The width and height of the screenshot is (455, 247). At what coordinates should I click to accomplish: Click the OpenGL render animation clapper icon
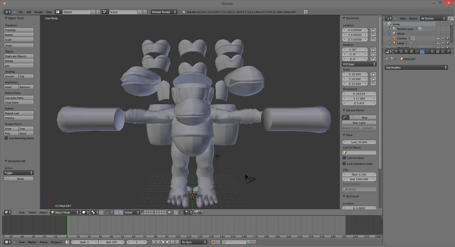pos(201,212)
